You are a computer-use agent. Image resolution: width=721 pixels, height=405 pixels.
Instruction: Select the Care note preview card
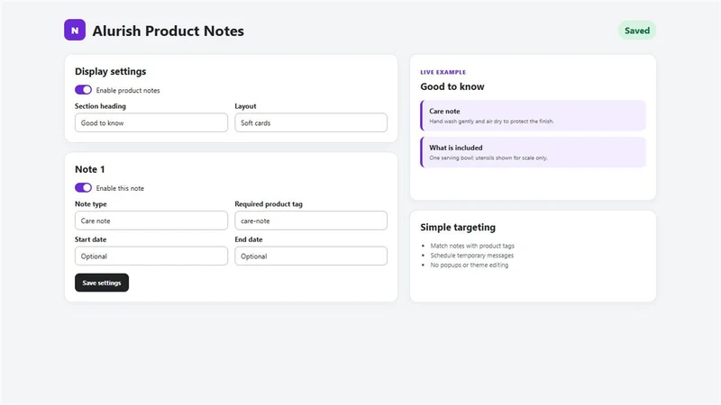point(533,116)
